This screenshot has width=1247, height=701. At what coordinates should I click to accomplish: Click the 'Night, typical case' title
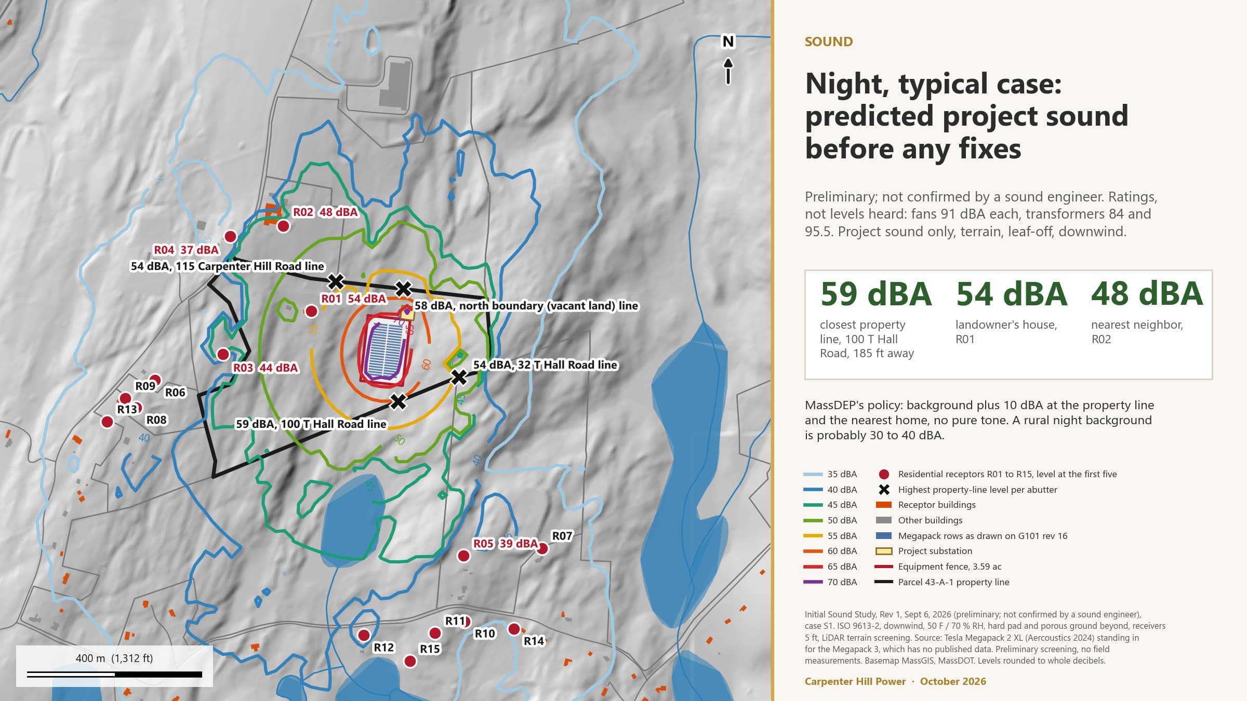(966, 116)
